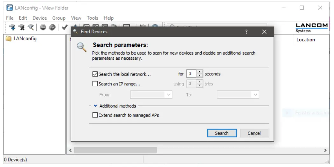Open the File menu
This screenshot has height=167, width=334.
(x=10, y=18)
